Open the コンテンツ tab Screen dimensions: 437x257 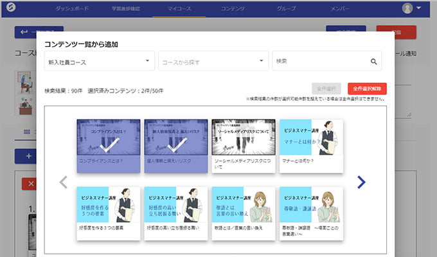pyautogui.click(x=233, y=8)
